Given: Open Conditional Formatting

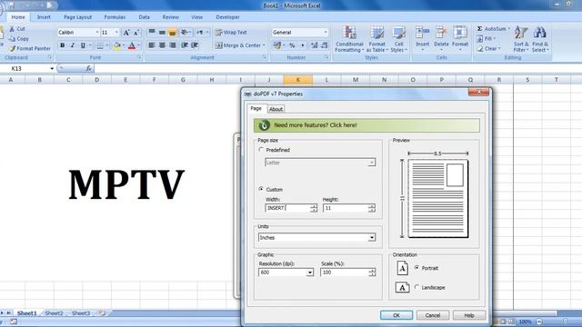Looking at the screenshot, I should pos(349,39).
